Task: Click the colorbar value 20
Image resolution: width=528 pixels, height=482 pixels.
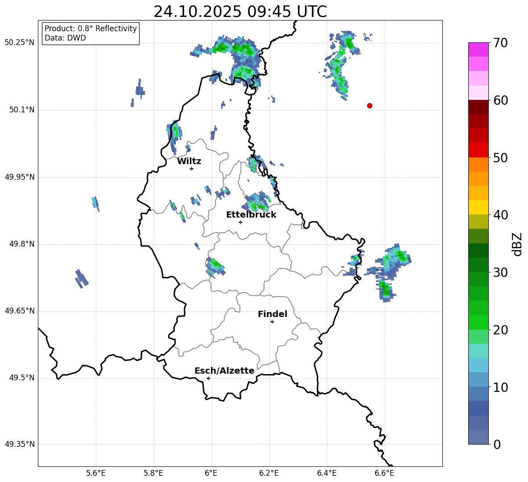Action: point(500,330)
